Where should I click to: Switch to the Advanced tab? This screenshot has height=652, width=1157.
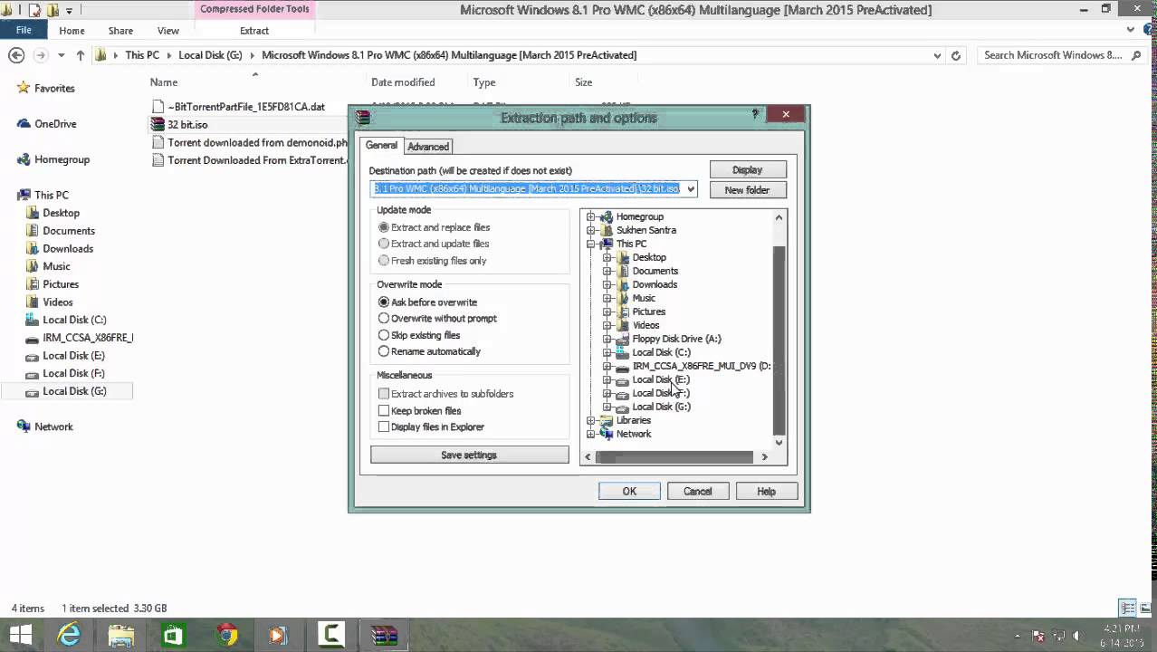pos(428,147)
